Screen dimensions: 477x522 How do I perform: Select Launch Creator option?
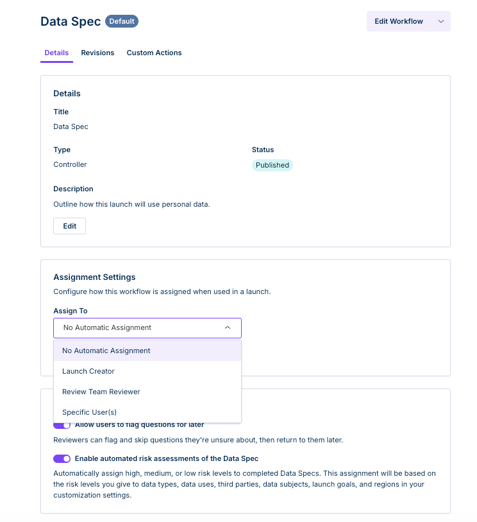coord(147,371)
